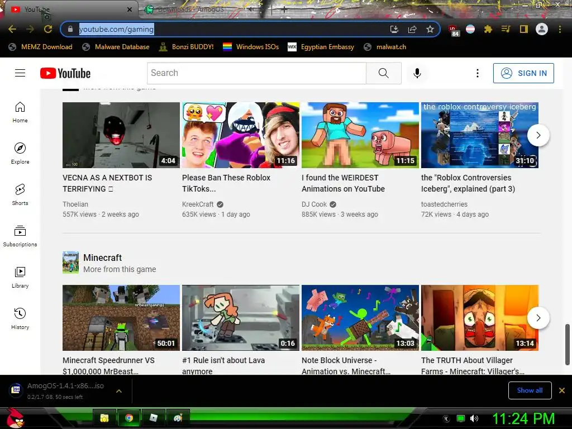This screenshot has height=429, width=572.
Task: Go to Home in sidebar
Action: coord(20,112)
